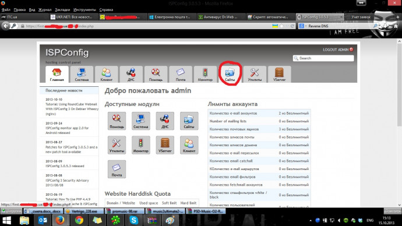This screenshot has height=226, width=402.
Task: Open the ISPConfig 3.0.5.3 released news link
Action: (x=65, y=166)
